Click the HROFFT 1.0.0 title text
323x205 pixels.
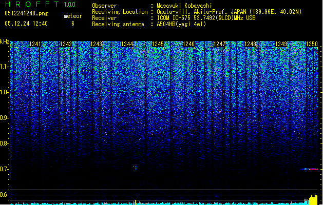[41, 4]
